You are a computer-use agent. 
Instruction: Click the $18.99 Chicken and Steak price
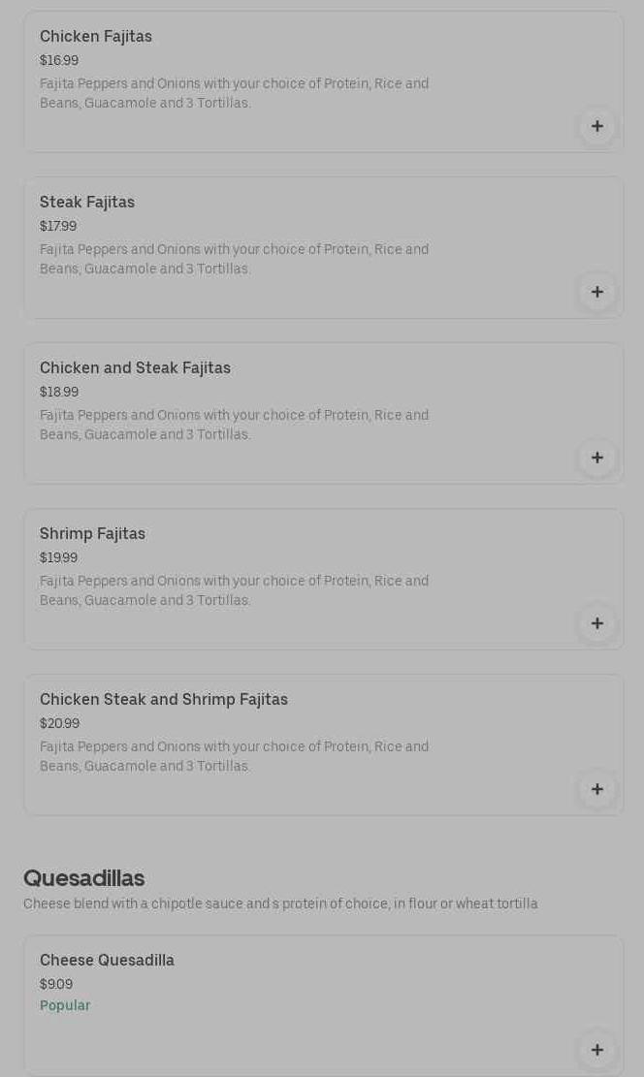pos(59,393)
